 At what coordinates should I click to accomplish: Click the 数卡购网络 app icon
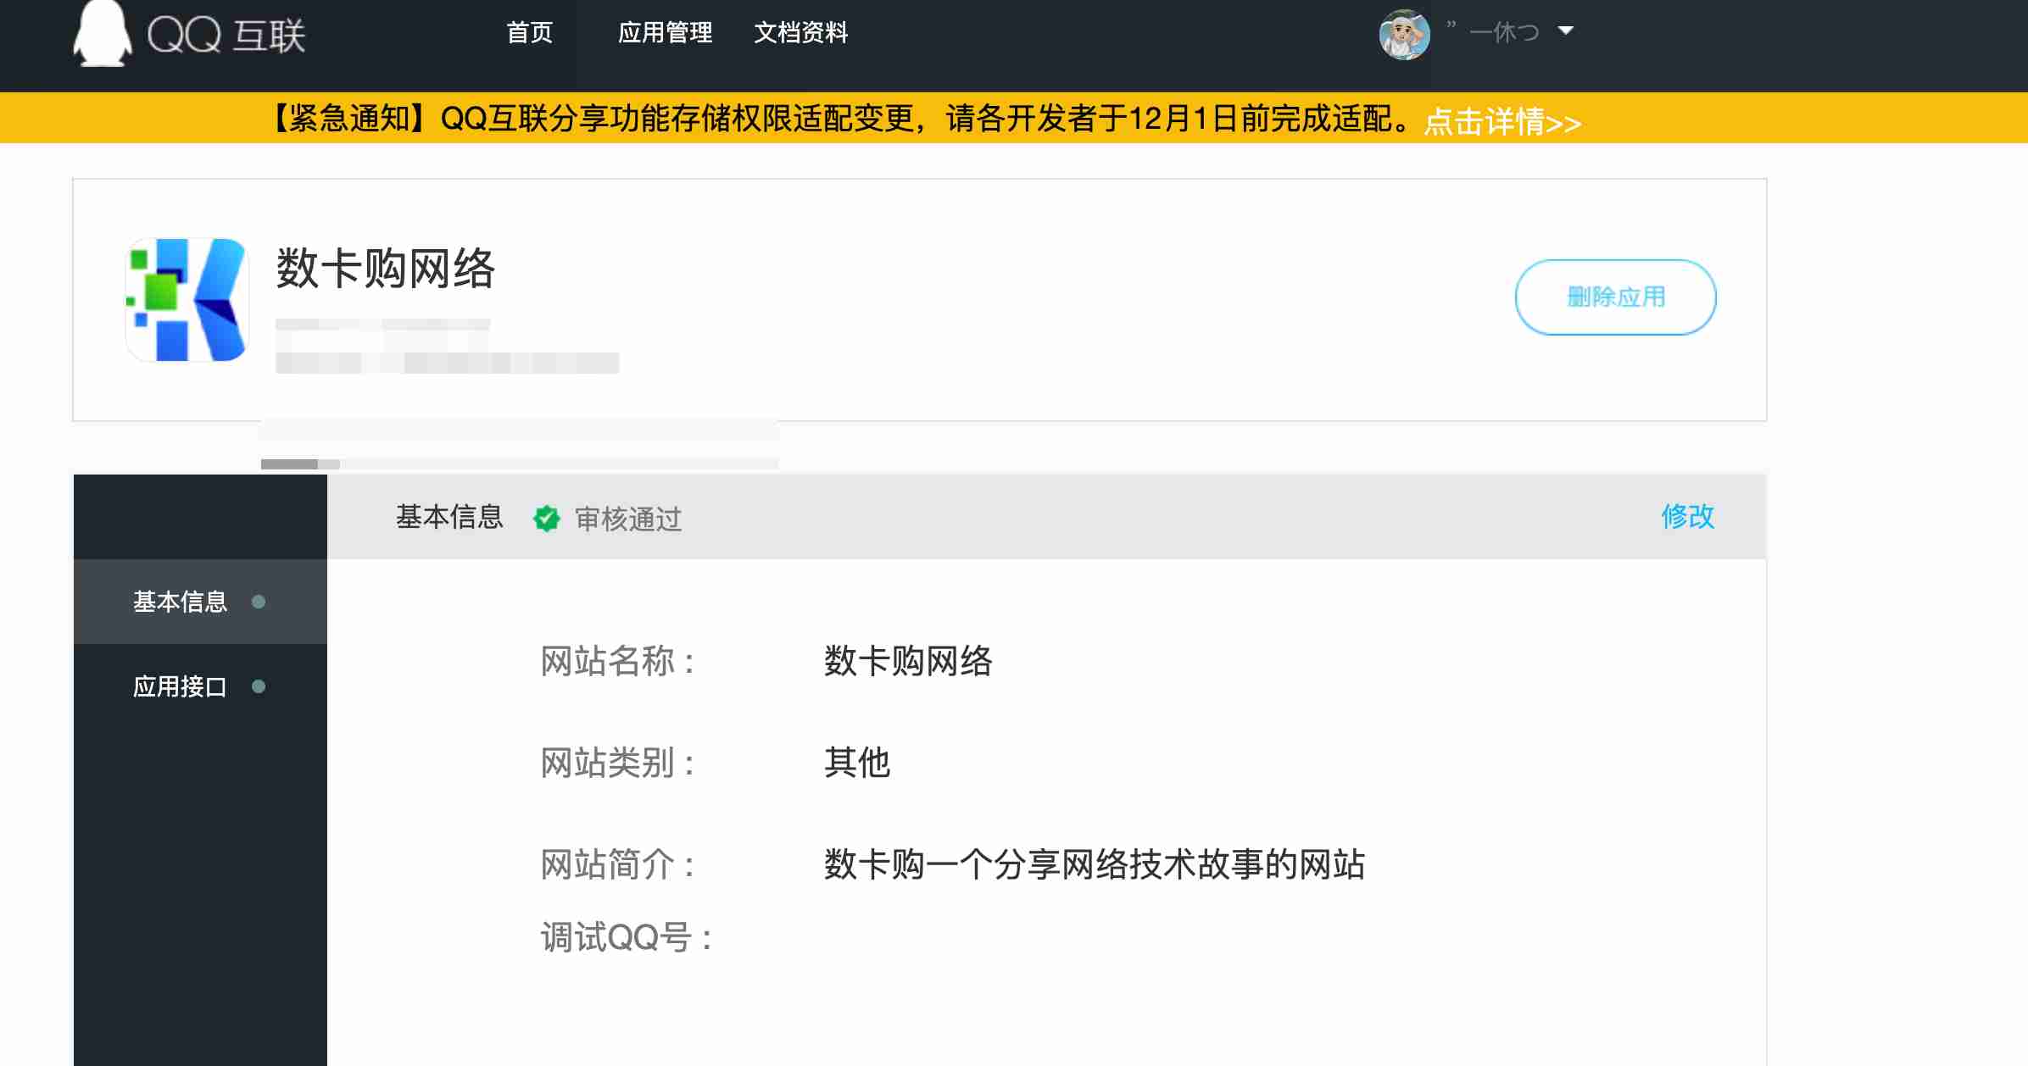(x=187, y=300)
